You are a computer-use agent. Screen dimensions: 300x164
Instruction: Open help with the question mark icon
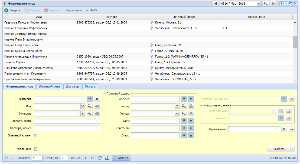tap(281, 4)
